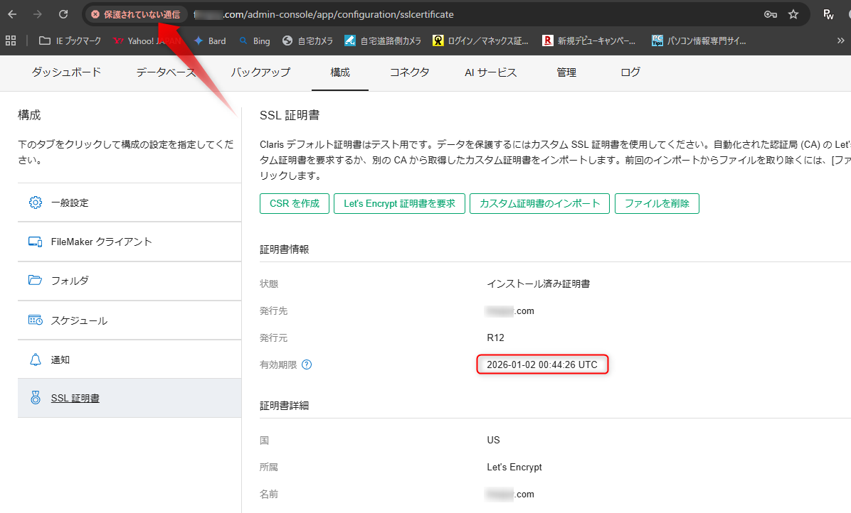Click the help icon beside 有効期限
The width and height of the screenshot is (851, 513).
tap(307, 364)
